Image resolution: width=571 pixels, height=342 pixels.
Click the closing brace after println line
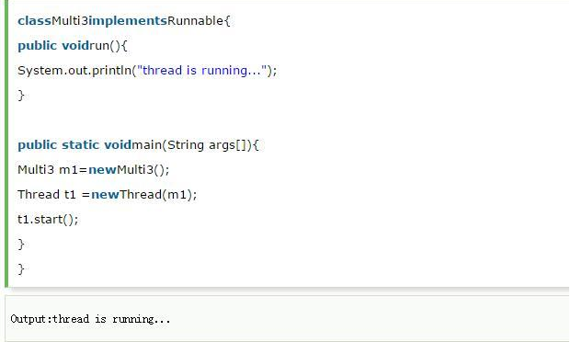[x=21, y=96]
